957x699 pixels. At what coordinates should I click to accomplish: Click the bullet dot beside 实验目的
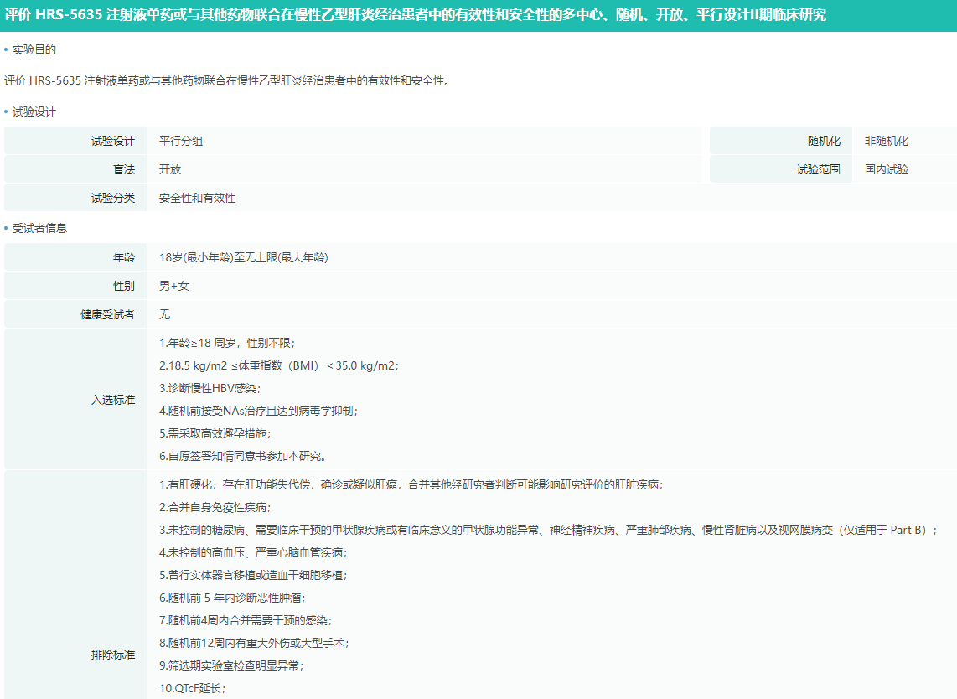click(x=6, y=50)
